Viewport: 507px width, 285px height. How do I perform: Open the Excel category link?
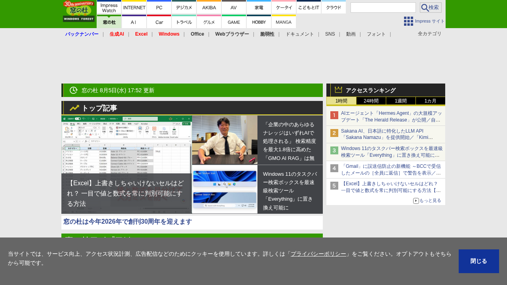pos(141,34)
